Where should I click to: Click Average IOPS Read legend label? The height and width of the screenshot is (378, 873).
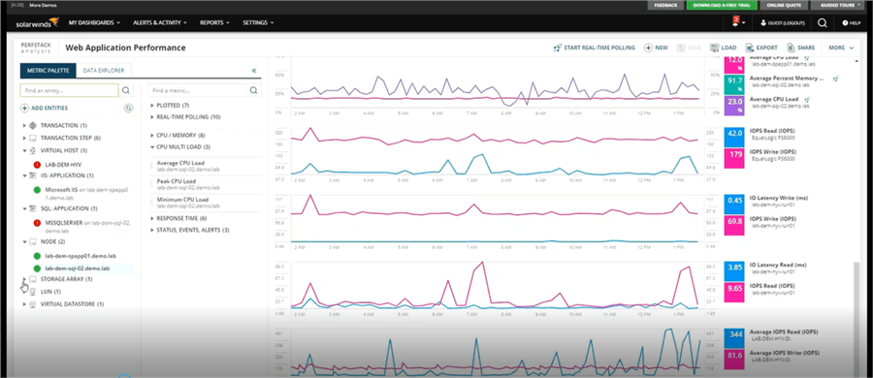785,331
